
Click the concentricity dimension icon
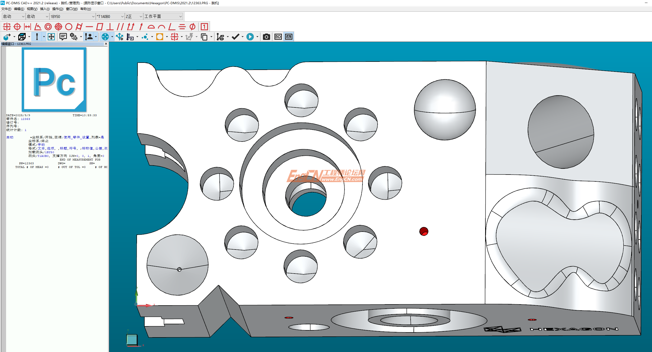pos(48,27)
